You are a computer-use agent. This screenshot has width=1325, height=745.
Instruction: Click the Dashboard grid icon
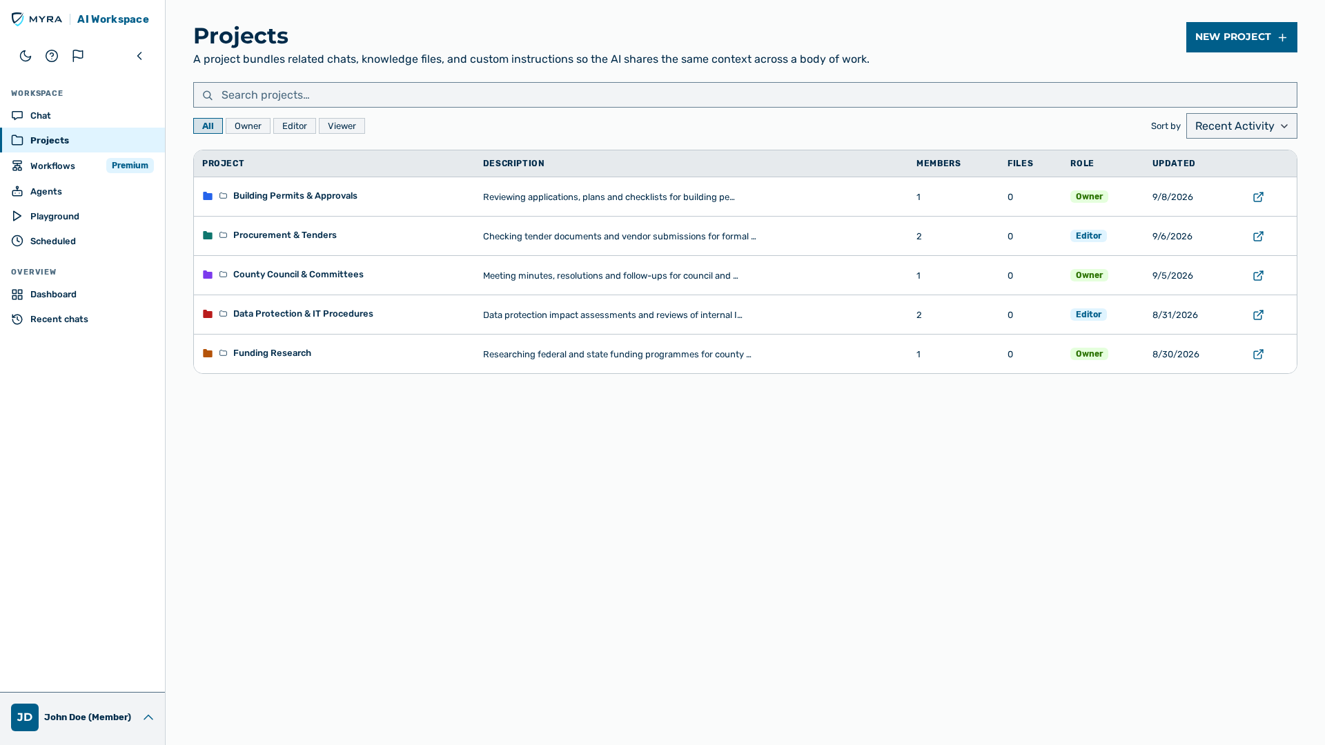[17, 294]
